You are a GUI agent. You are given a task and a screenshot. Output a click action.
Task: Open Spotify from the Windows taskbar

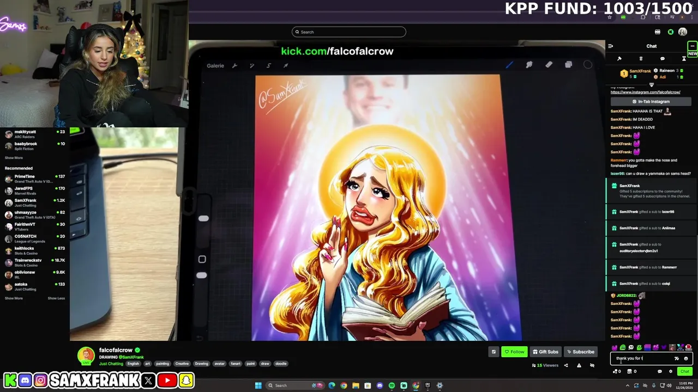click(x=392, y=385)
